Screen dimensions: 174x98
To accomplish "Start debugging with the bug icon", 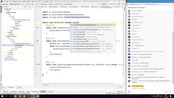I will coord(111,4).
